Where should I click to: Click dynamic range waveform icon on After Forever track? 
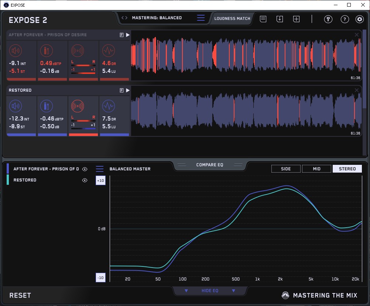(x=108, y=51)
